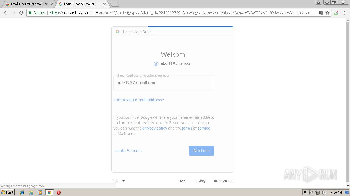The height and width of the screenshot is (196, 350).
Task: Click the network tray icon
Action: coord(317,192)
